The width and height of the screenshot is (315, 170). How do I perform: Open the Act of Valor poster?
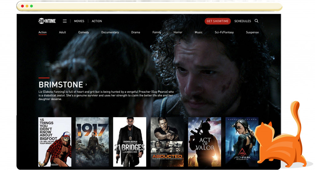click(205, 142)
